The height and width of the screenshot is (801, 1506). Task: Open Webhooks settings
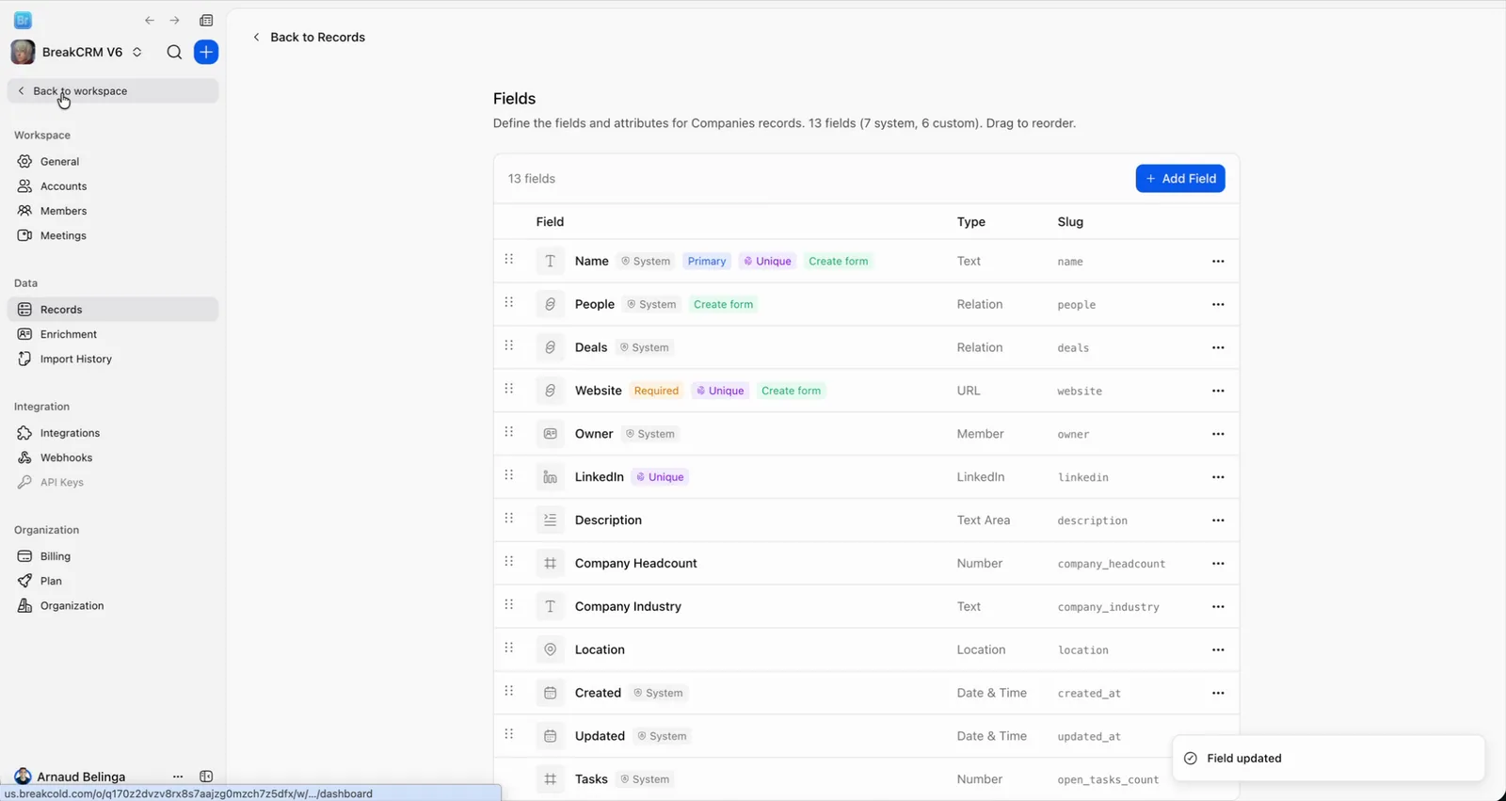pos(113,457)
